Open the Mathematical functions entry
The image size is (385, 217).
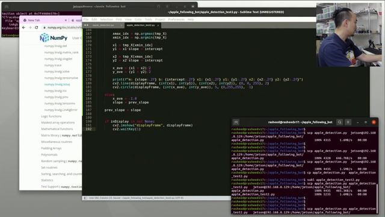(57, 129)
